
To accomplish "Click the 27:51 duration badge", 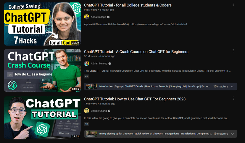I will coord(75,136).
